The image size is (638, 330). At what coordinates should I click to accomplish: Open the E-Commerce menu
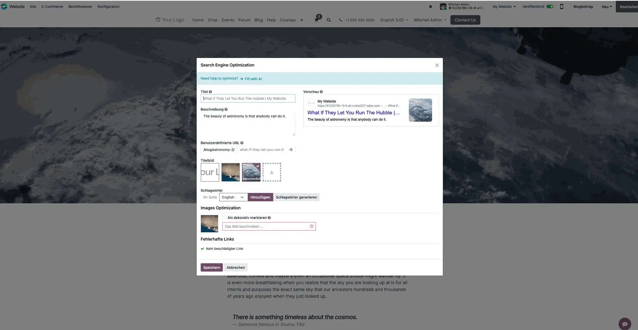coord(52,6)
